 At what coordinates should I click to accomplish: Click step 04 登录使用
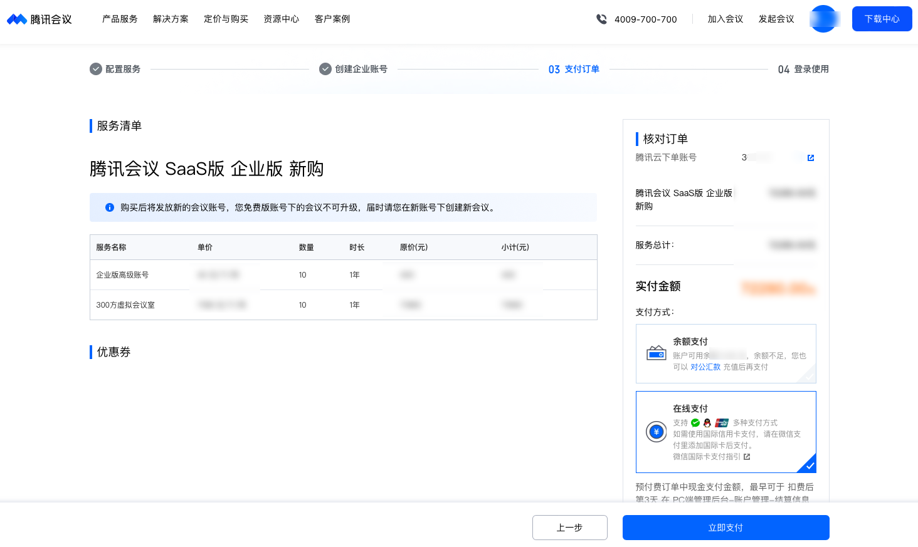coord(803,69)
